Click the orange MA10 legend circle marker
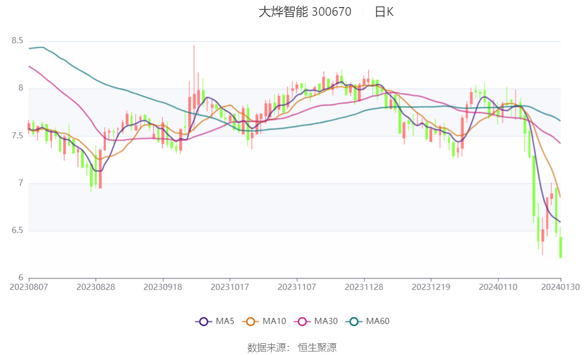 coord(250,321)
